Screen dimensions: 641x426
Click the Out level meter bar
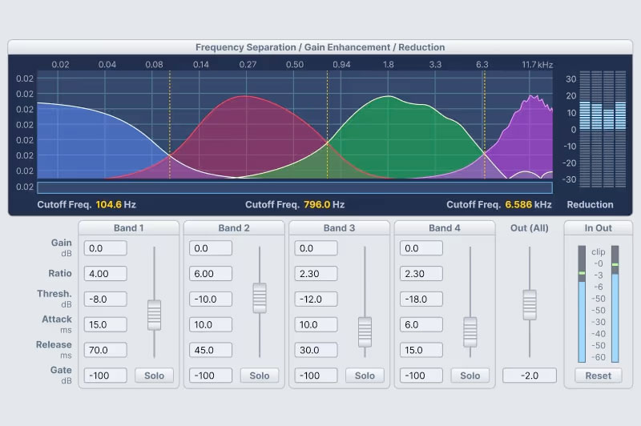pyautogui.click(x=615, y=303)
